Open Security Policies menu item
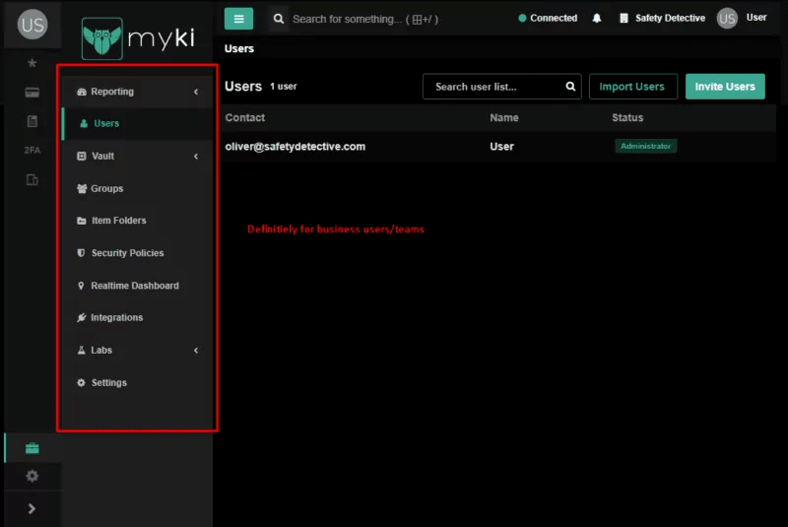 (x=137, y=253)
